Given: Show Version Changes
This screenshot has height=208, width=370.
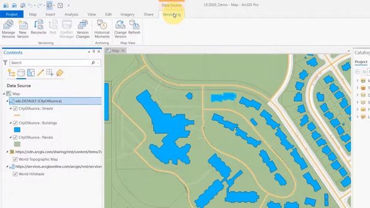Looking at the screenshot, I should tap(83, 29).
